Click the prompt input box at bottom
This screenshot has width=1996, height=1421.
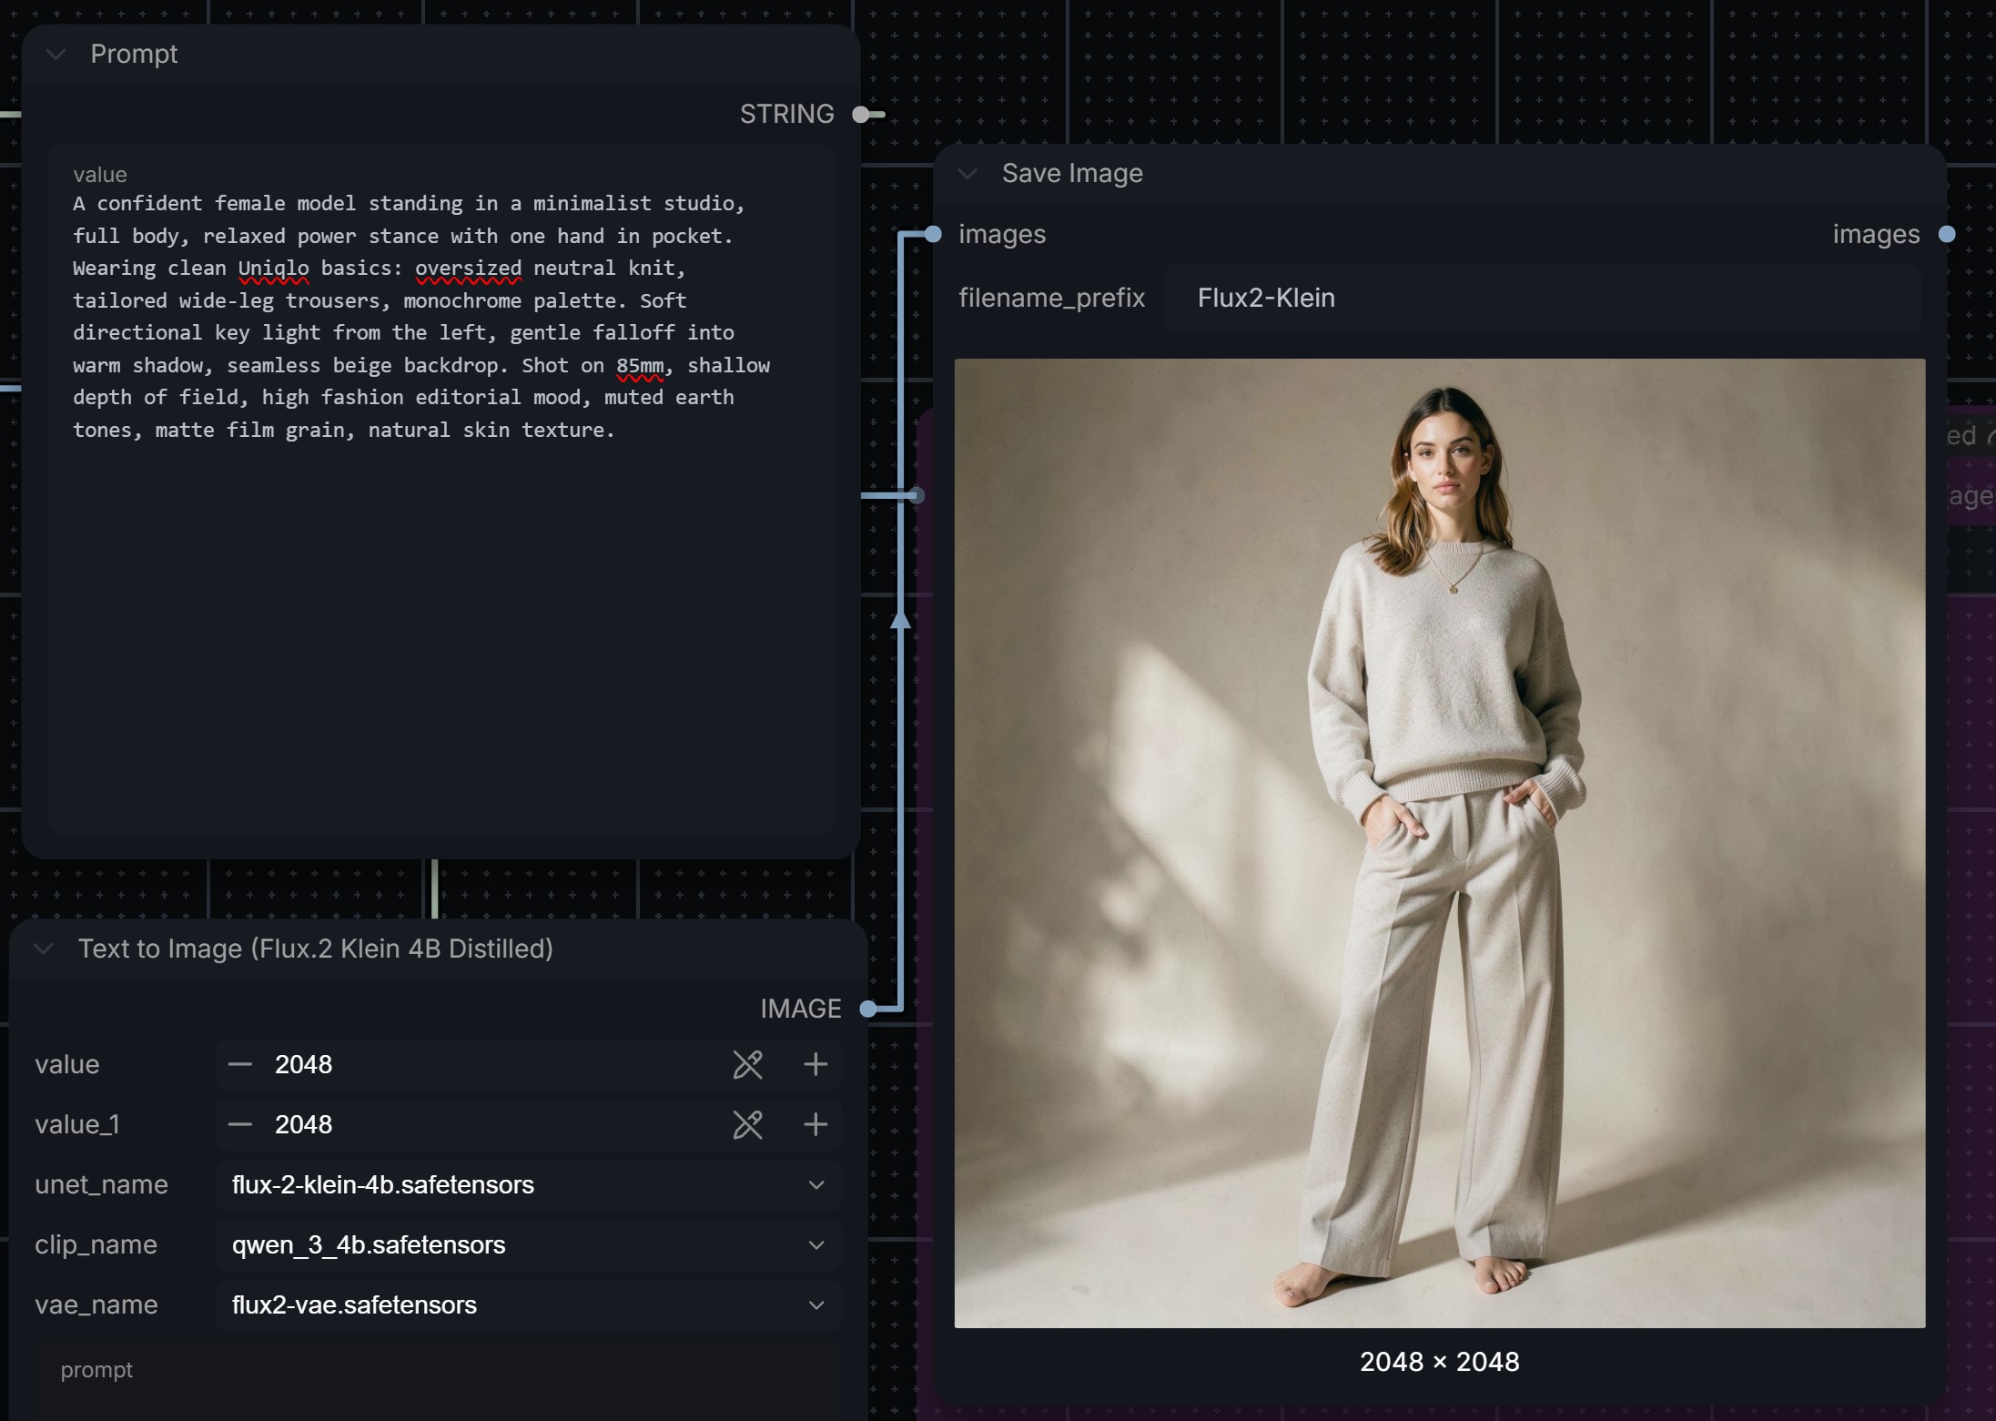pyautogui.click(x=437, y=1380)
